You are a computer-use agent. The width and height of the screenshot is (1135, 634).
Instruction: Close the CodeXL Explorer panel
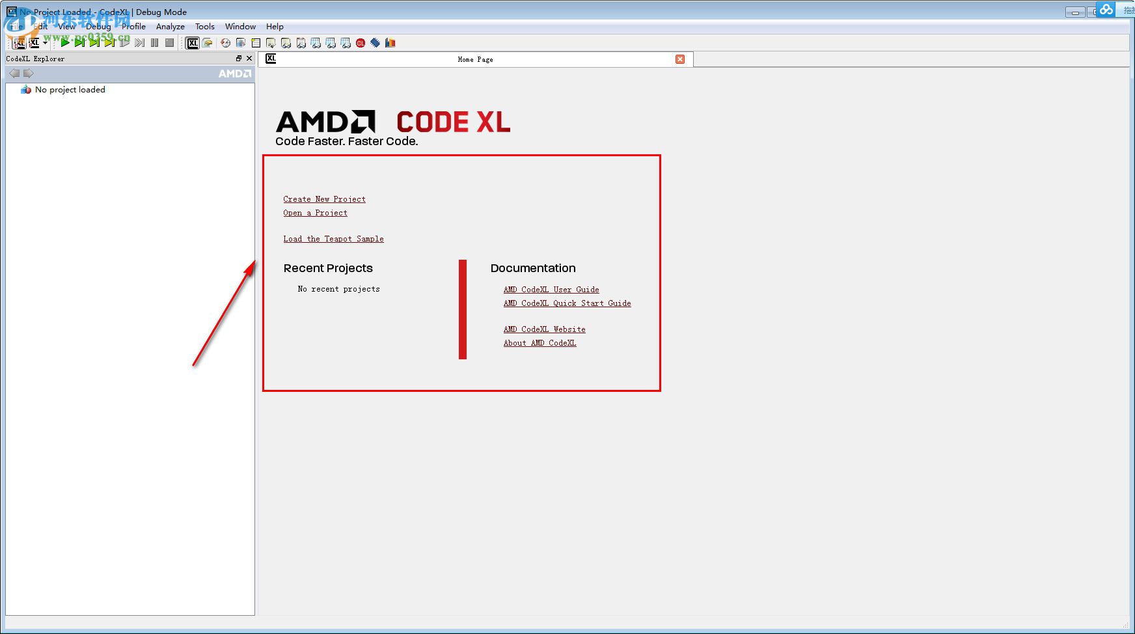[x=249, y=59]
